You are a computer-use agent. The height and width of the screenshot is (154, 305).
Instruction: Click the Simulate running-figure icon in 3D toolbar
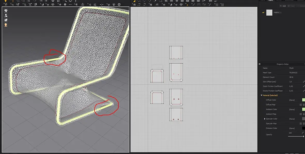click(x=6, y=4)
